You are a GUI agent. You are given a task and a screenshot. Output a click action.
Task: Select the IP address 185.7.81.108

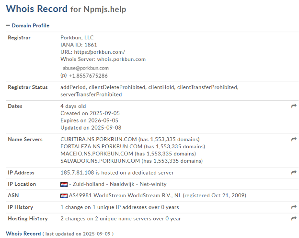click(77, 173)
